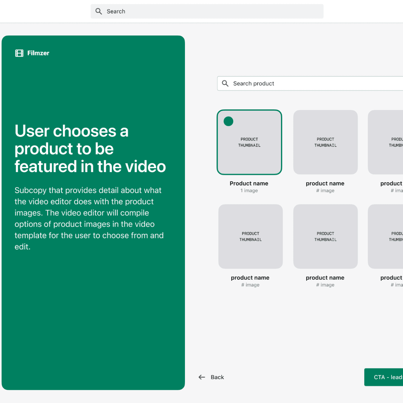Click the magnifier icon in top Search bar
The height and width of the screenshot is (403, 403).
click(98, 11)
